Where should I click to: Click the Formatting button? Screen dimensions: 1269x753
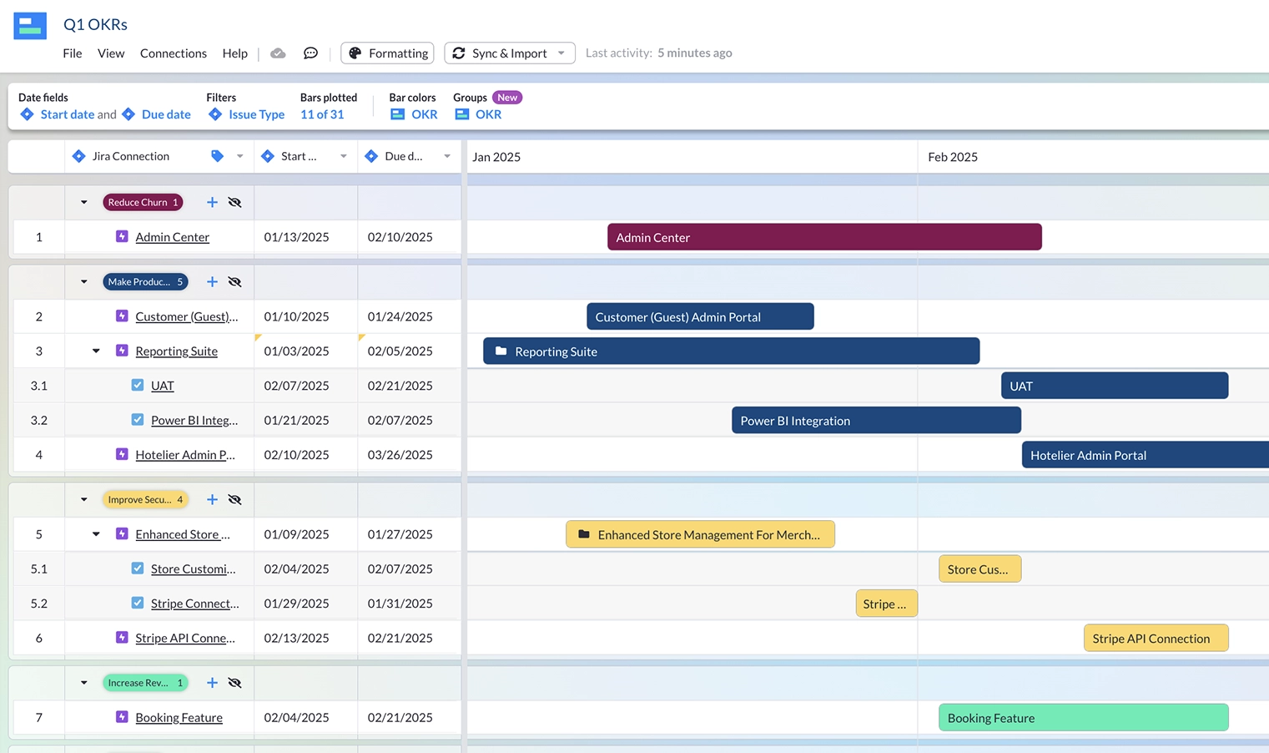(387, 53)
